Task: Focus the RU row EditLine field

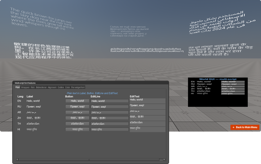Action: (110, 107)
